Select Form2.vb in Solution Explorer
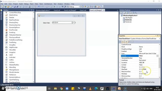The height and width of the screenshot is (91, 162). point(128,22)
